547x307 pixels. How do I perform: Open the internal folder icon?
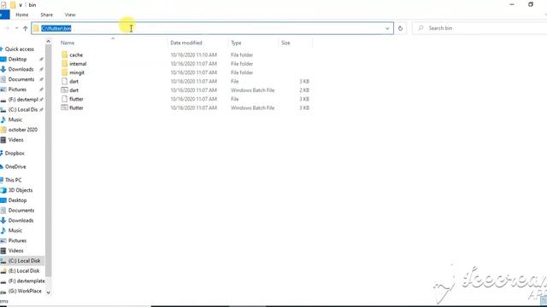point(65,64)
